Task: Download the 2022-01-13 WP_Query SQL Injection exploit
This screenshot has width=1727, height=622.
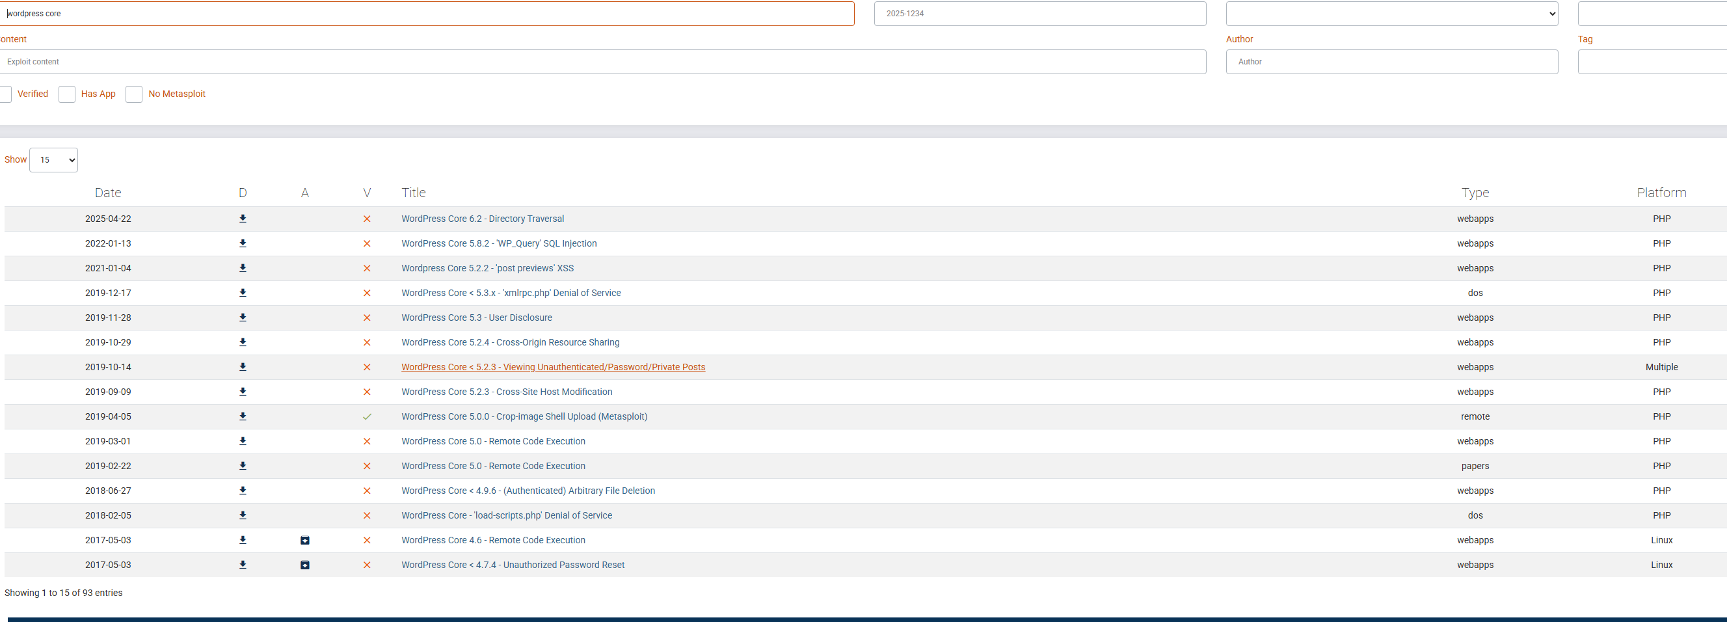Action: tap(243, 243)
